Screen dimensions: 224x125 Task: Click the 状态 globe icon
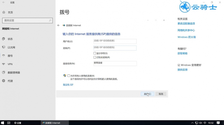coord(4,39)
